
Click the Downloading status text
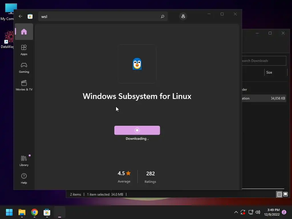[x=137, y=139]
